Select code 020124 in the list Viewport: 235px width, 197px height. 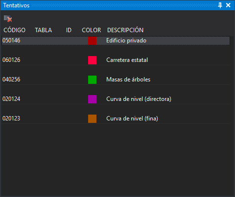point(11,99)
